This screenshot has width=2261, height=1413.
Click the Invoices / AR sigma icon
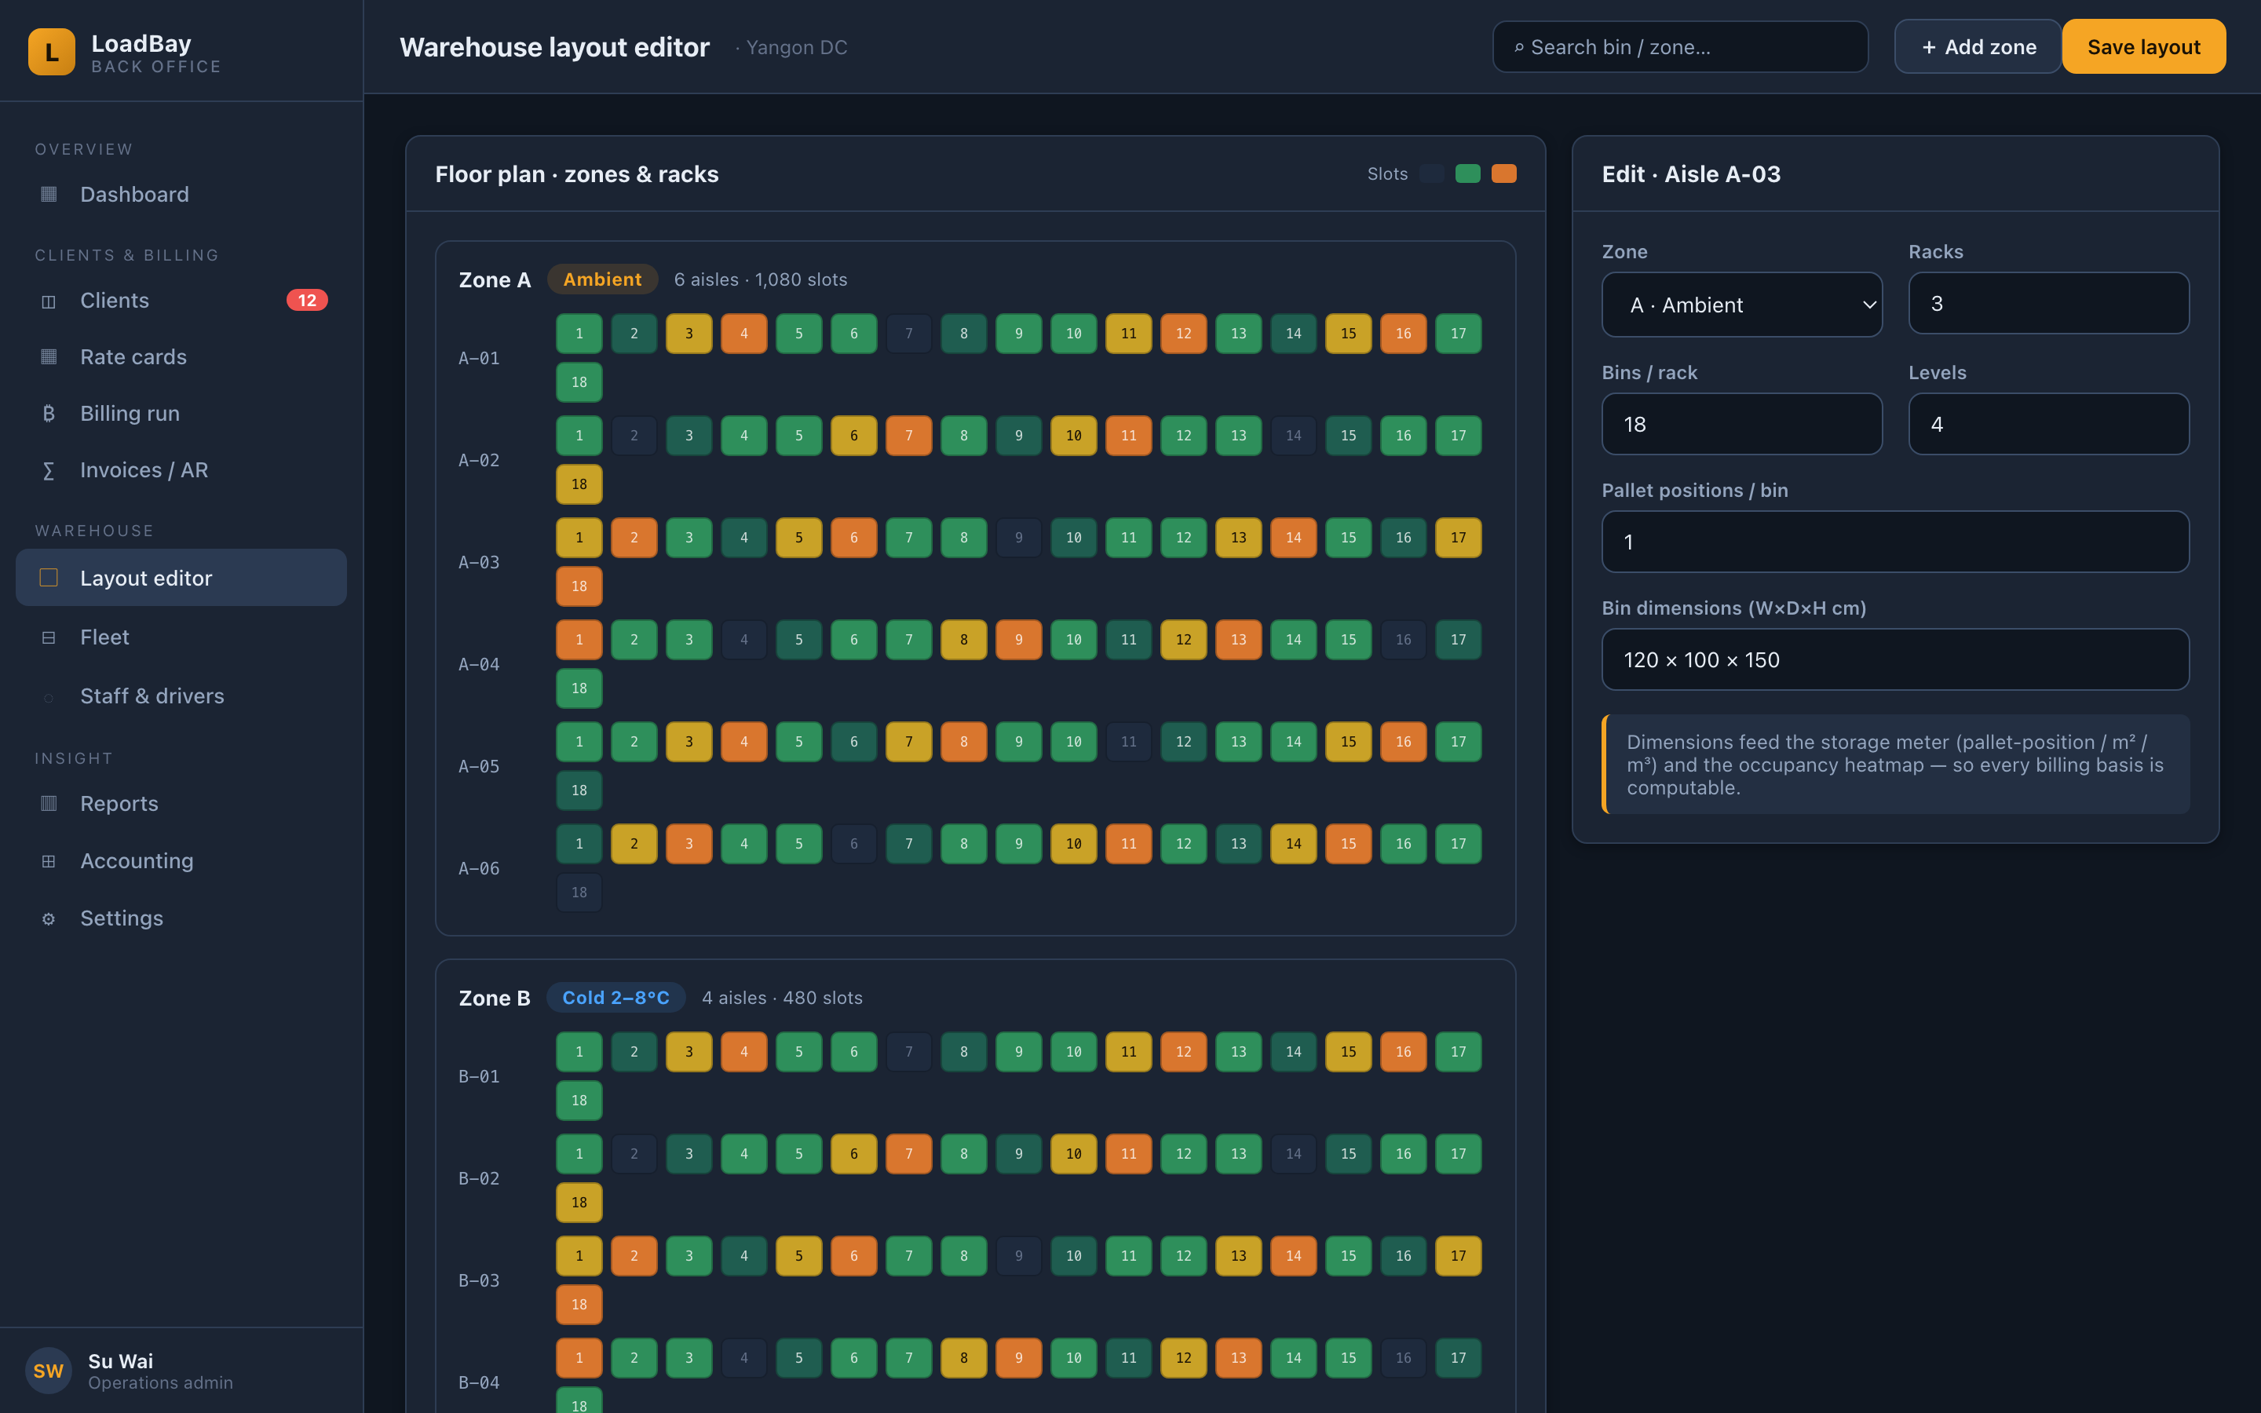coord(49,470)
